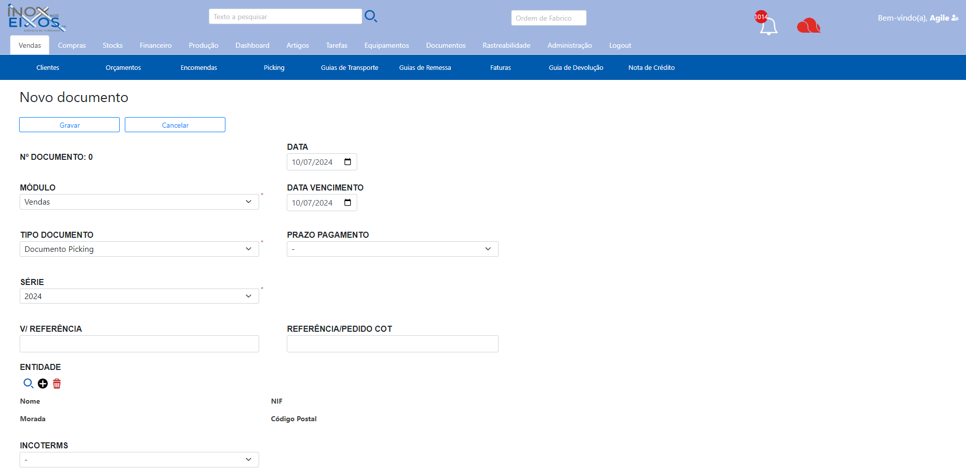Click the Código Postal label
The image size is (966, 475).
click(x=294, y=419)
